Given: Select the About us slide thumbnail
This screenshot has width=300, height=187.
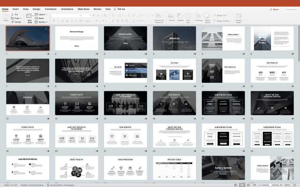Looking at the screenshot, I should click(x=174, y=38).
